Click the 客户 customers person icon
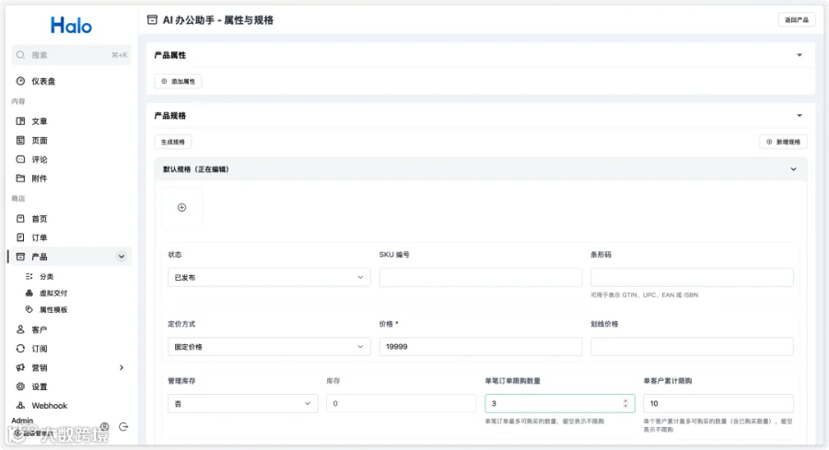The image size is (829, 450). click(20, 329)
